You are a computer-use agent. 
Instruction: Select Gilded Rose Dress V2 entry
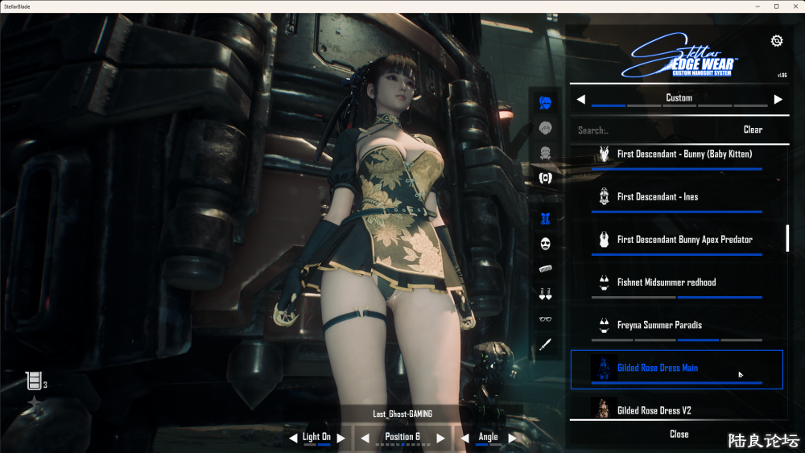point(677,407)
